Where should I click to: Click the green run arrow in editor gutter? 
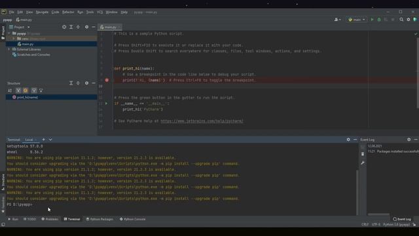(106, 104)
